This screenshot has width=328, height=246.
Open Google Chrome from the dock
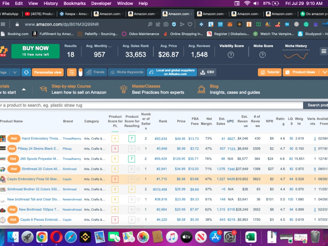click(x=42, y=237)
